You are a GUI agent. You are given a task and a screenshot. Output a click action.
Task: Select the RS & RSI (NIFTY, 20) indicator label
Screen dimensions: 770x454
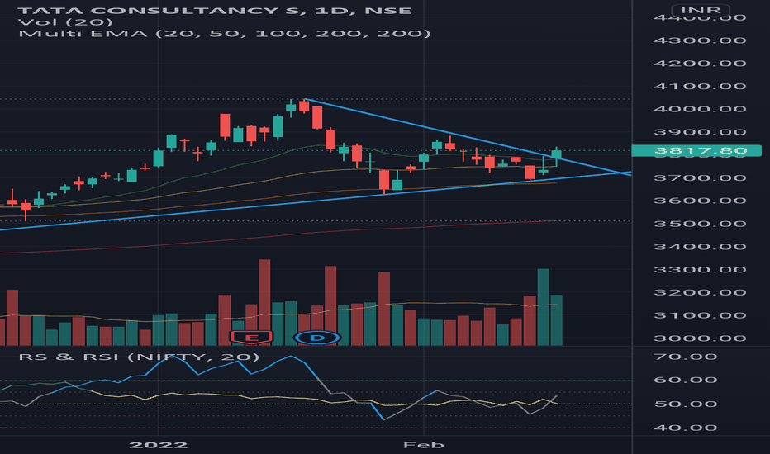(139, 357)
